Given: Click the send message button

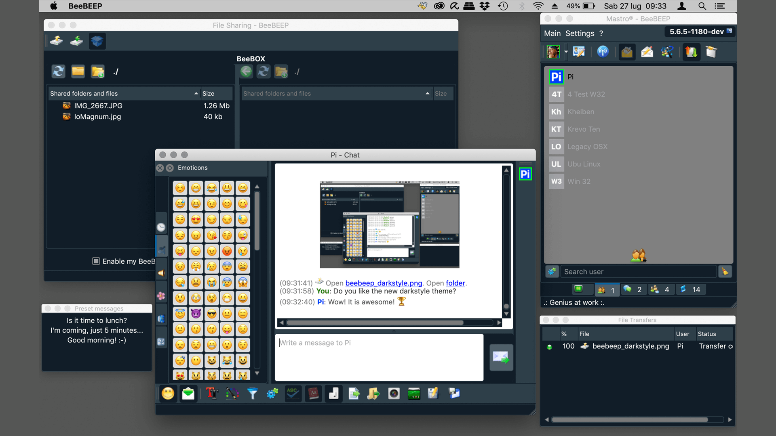Looking at the screenshot, I should coord(501,357).
